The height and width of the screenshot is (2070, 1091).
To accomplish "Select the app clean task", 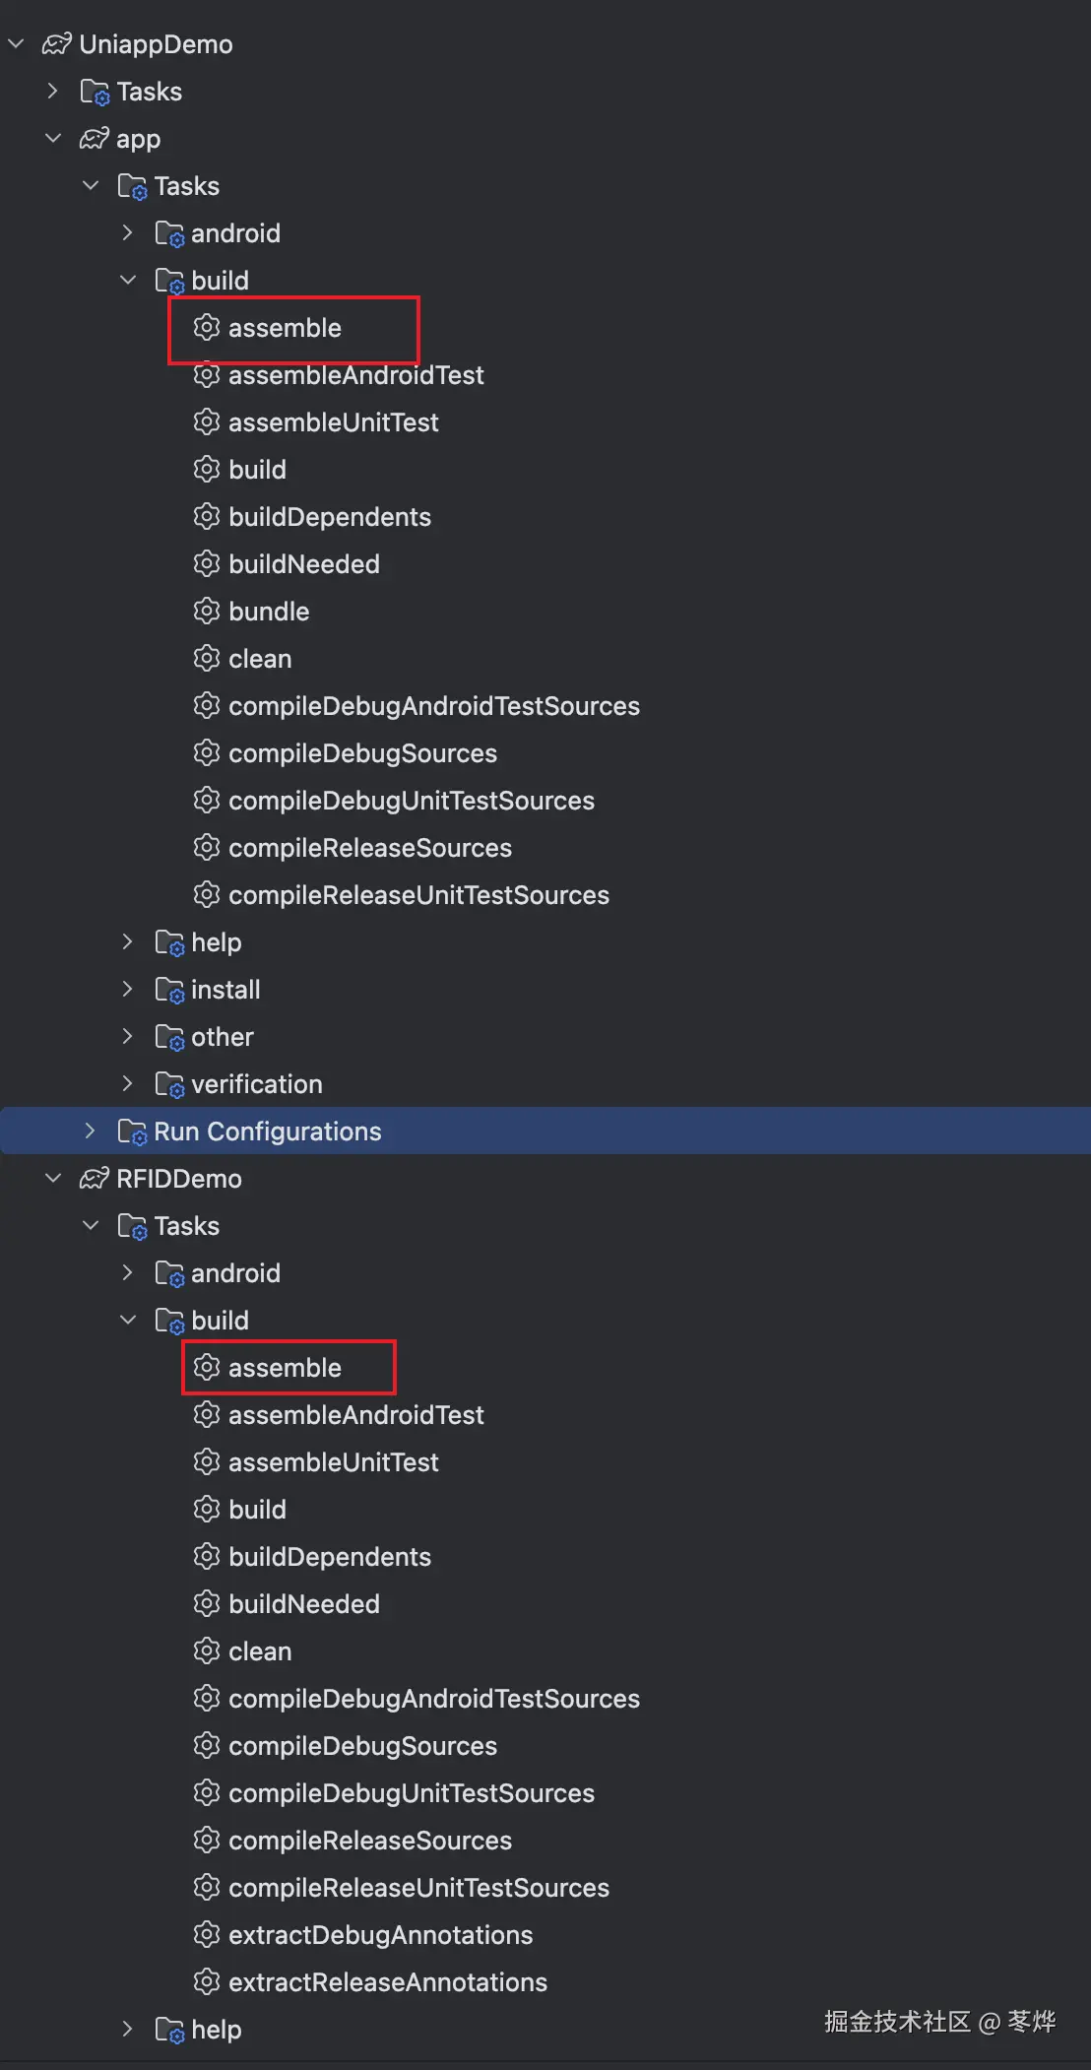I will 260,659.
